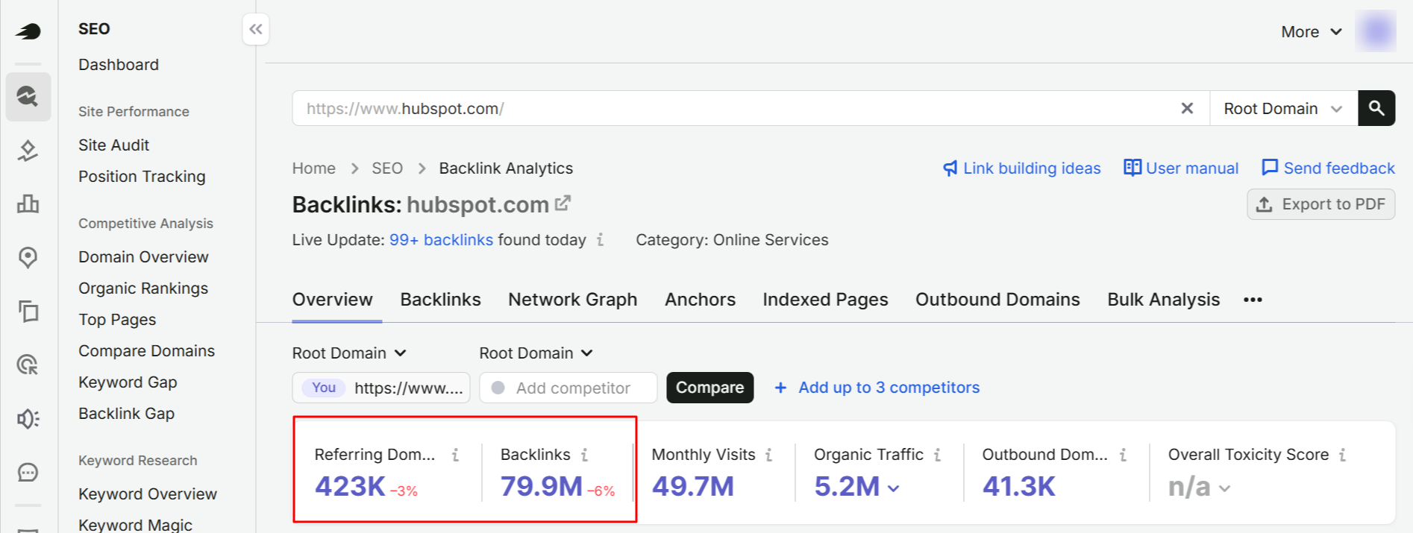This screenshot has height=533, width=1413.
Task: Open the Root Domain dropdown in search bar
Action: [x=1283, y=108]
